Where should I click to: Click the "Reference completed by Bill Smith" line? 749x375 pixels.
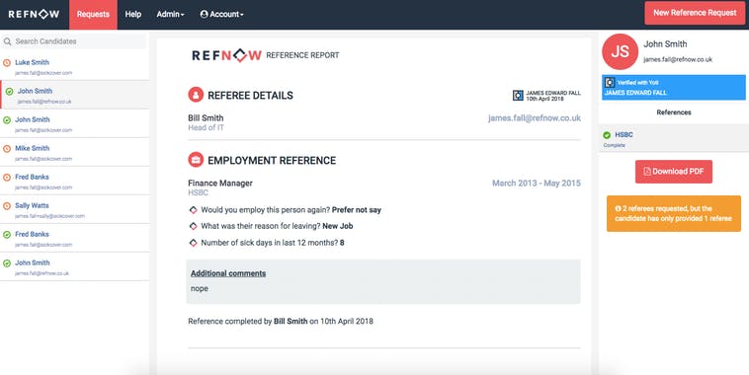point(281,322)
